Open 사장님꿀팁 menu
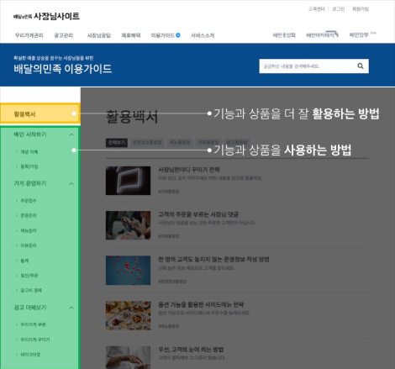This screenshot has width=395, height=369. coord(99,35)
